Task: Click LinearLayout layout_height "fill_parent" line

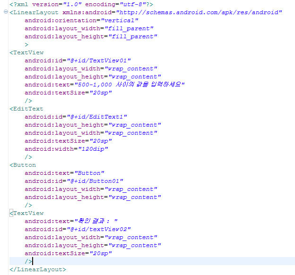Action: (91, 36)
